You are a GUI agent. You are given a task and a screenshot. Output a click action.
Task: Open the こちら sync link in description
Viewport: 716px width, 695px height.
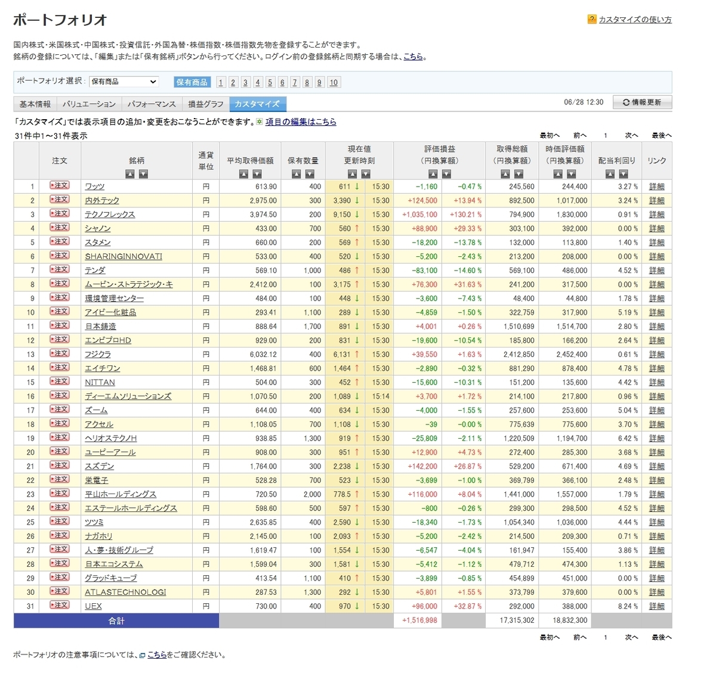click(413, 57)
